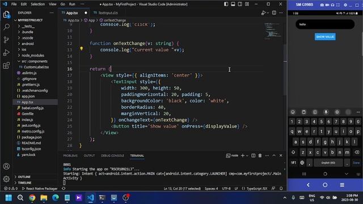Click the lightbulb code action icon on line 13
Image resolution: width=363 pixels, height=204 pixels.
click(x=81, y=49)
